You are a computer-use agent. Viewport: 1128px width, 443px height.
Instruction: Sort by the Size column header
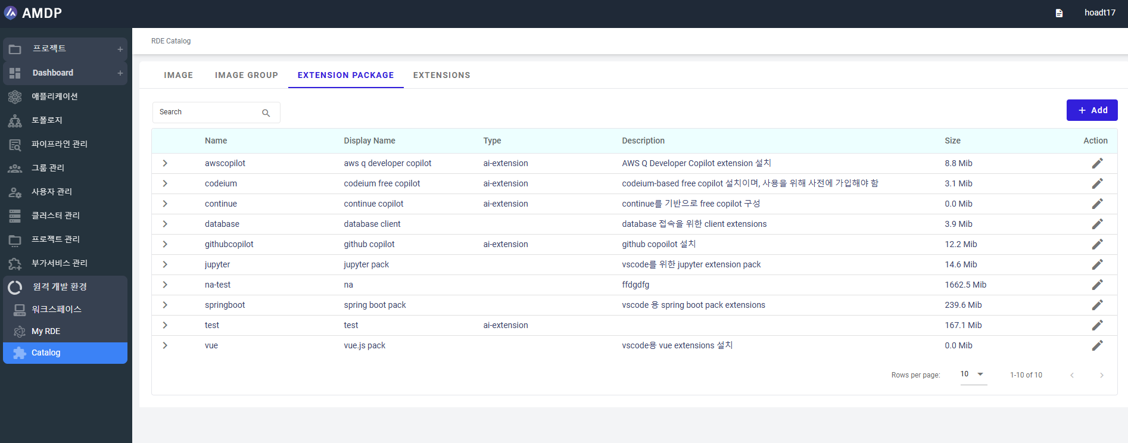click(x=952, y=141)
